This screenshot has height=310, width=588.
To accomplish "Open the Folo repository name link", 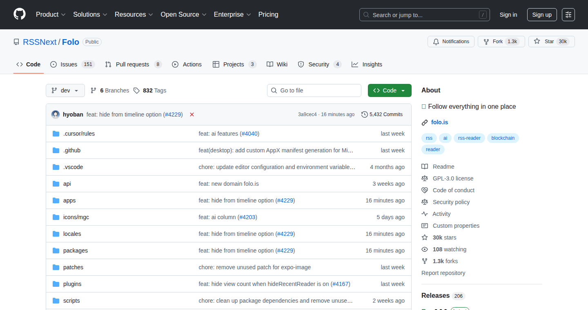I will click(x=71, y=42).
